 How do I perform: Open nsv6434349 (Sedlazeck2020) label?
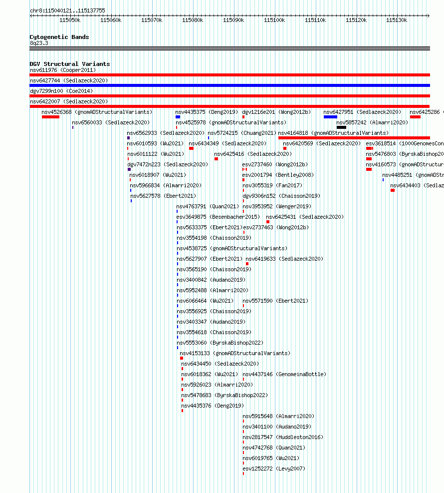point(227,143)
